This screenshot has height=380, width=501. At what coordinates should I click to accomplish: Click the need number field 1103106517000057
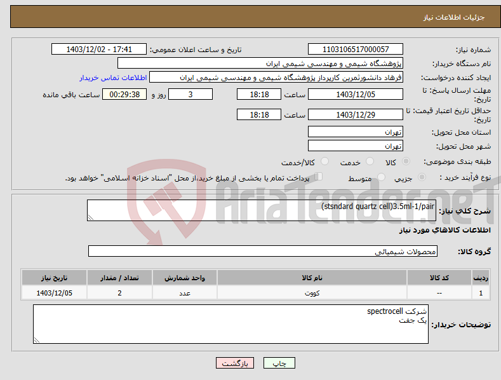(356, 50)
